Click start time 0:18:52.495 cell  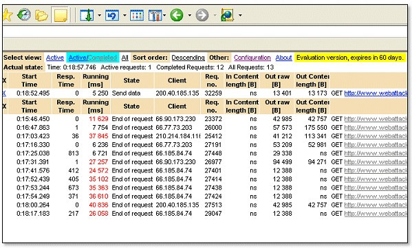pos(33,93)
